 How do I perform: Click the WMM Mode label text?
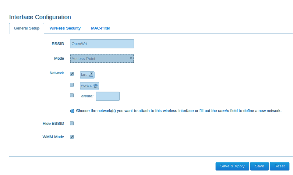pyautogui.click(x=53, y=137)
